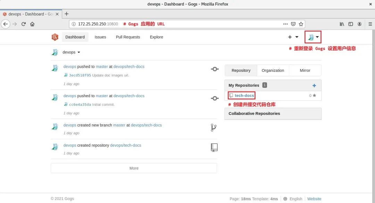Click the 'Initial commit.' message text
The image size is (375, 203).
103,104
